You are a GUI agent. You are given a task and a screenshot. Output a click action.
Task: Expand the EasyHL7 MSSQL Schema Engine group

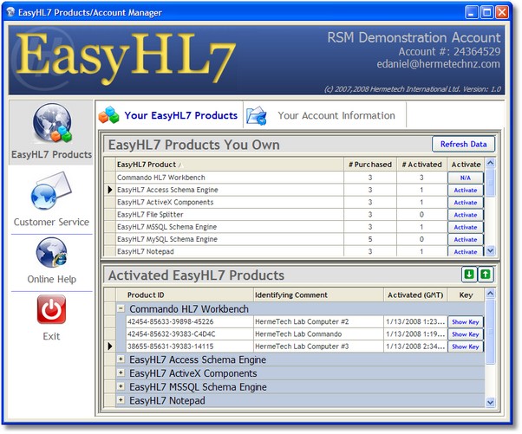(121, 386)
